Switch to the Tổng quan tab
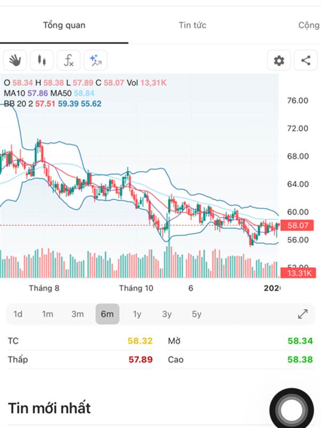The width and height of the screenshot is (321, 428). [64, 25]
